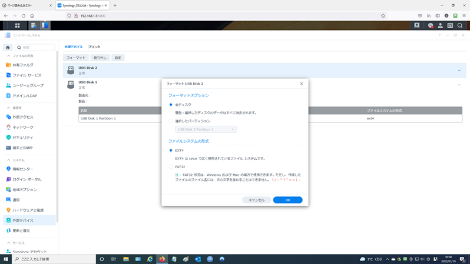470x264 pixels.
Task: Click the Settings toolbar button
Action: click(x=118, y=58)
